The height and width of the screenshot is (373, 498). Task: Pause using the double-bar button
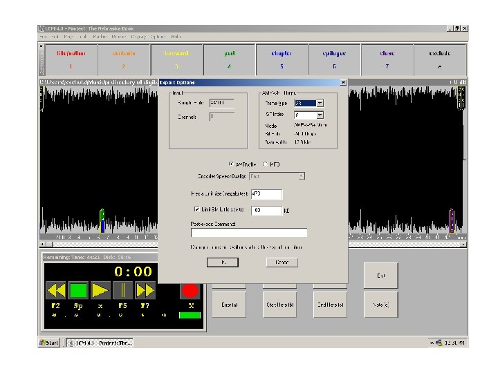[x=122, y=290]
